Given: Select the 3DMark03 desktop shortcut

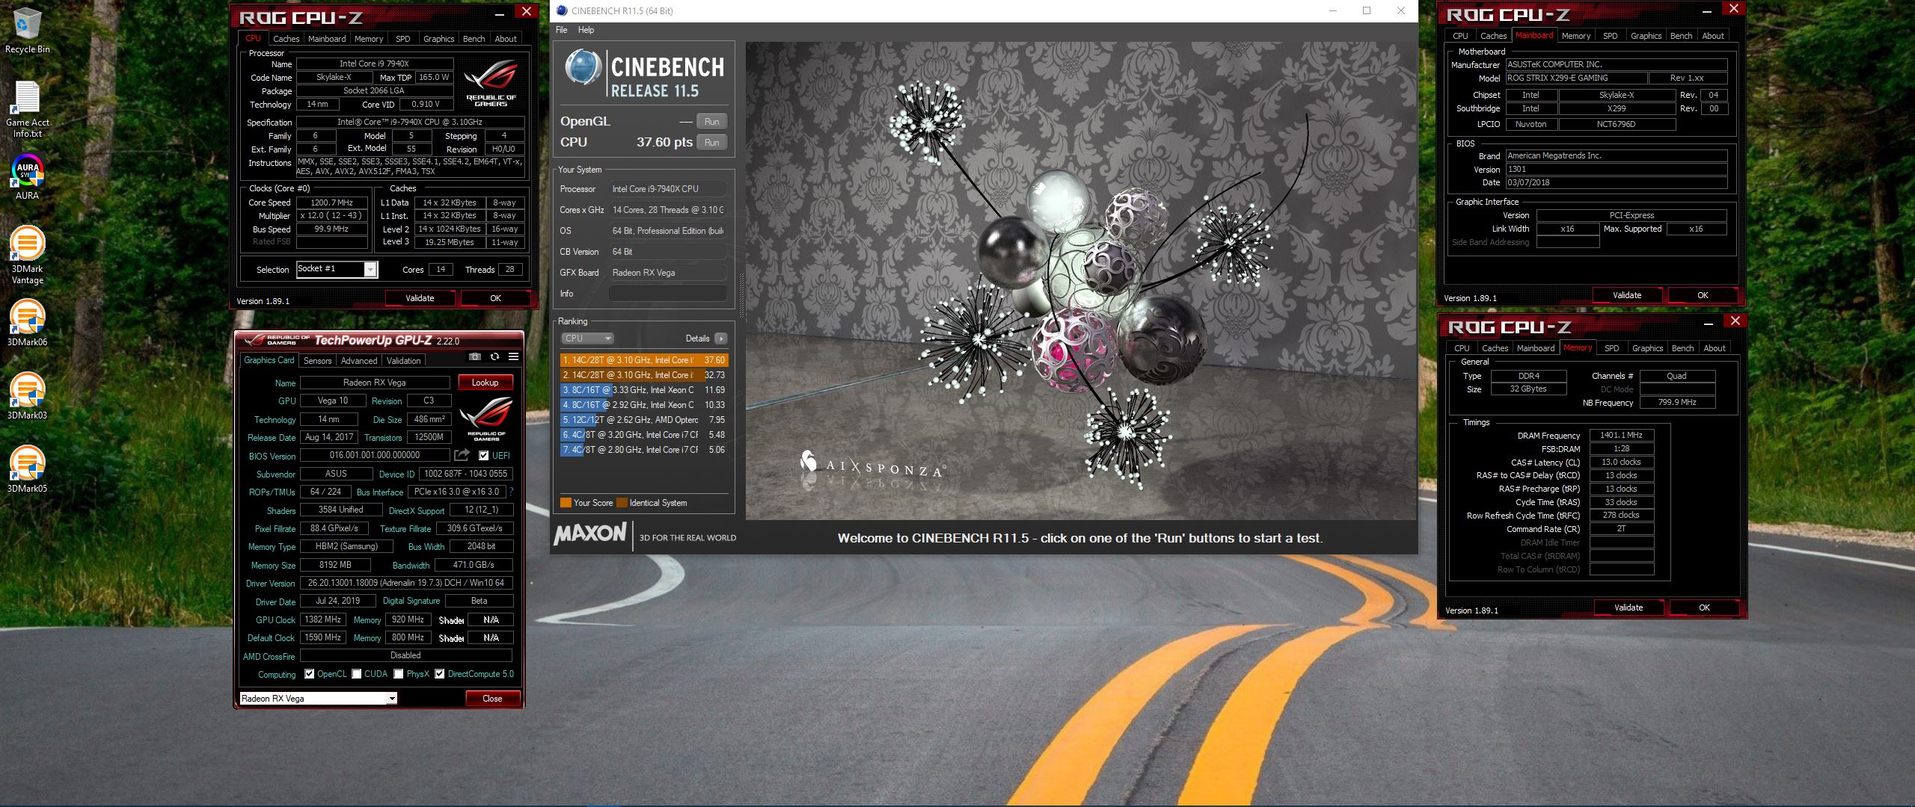Looking at the screenshot, I should (27, 396).
